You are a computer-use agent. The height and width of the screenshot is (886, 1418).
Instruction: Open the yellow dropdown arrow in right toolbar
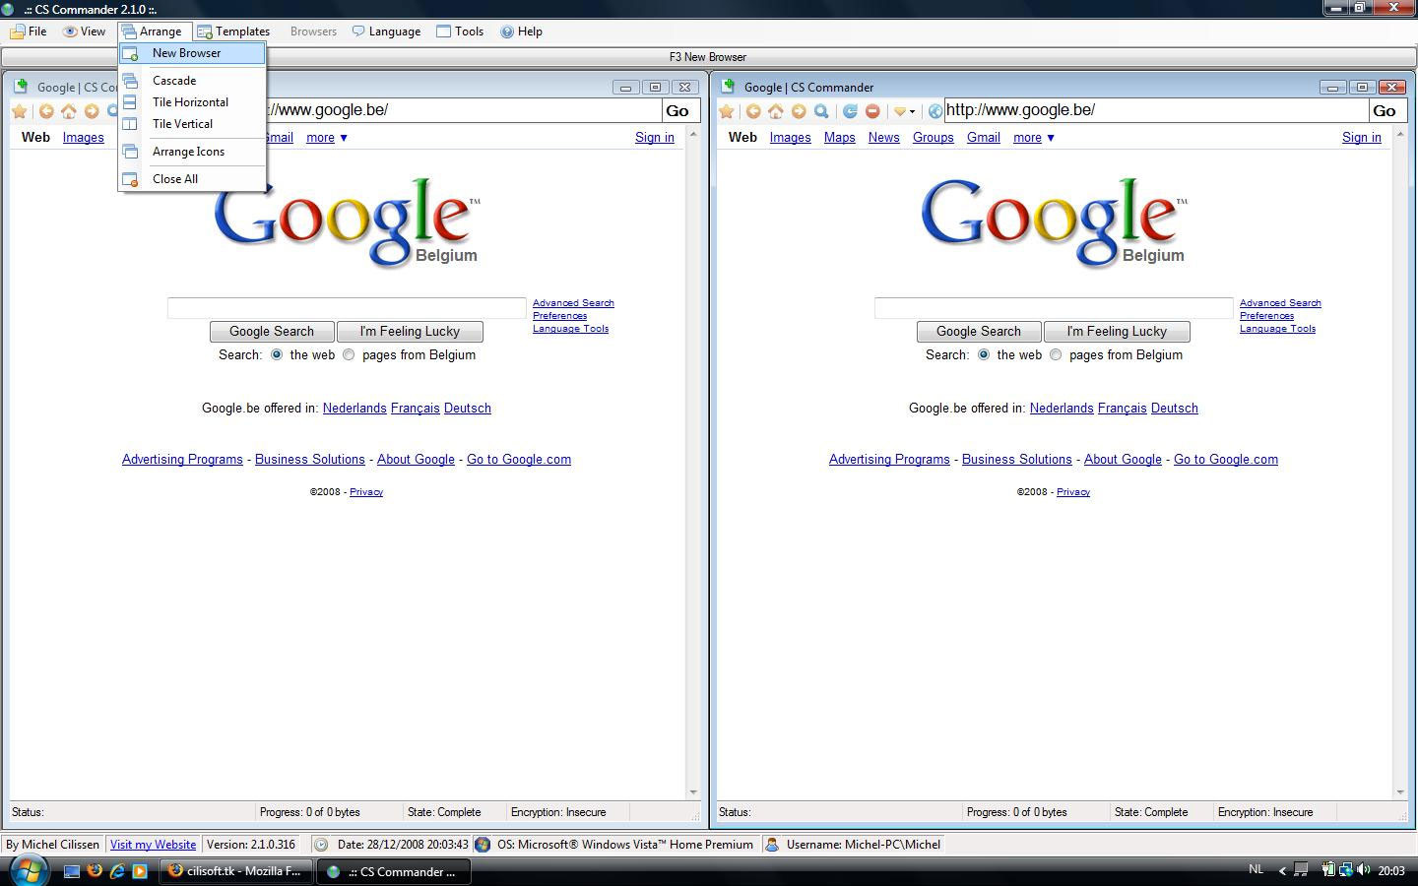904,111
